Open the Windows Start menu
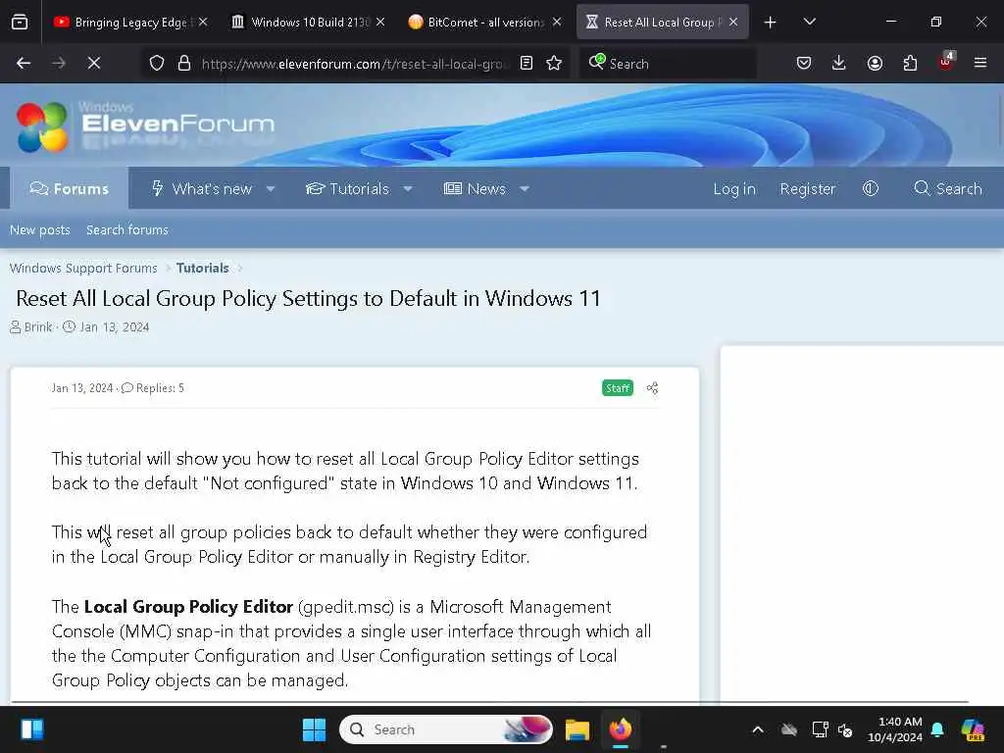The image size is (1004, 753). 314,729
